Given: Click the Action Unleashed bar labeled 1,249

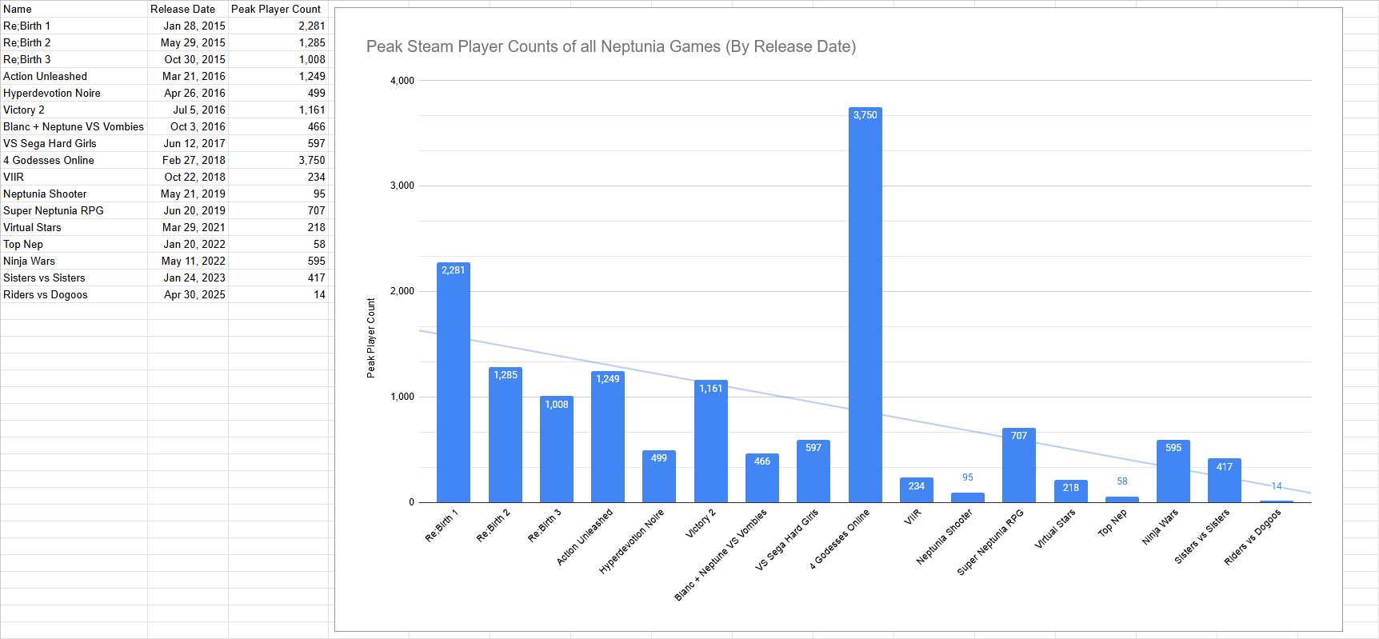Looking at the screenshot, I should [x=608, y=437].
